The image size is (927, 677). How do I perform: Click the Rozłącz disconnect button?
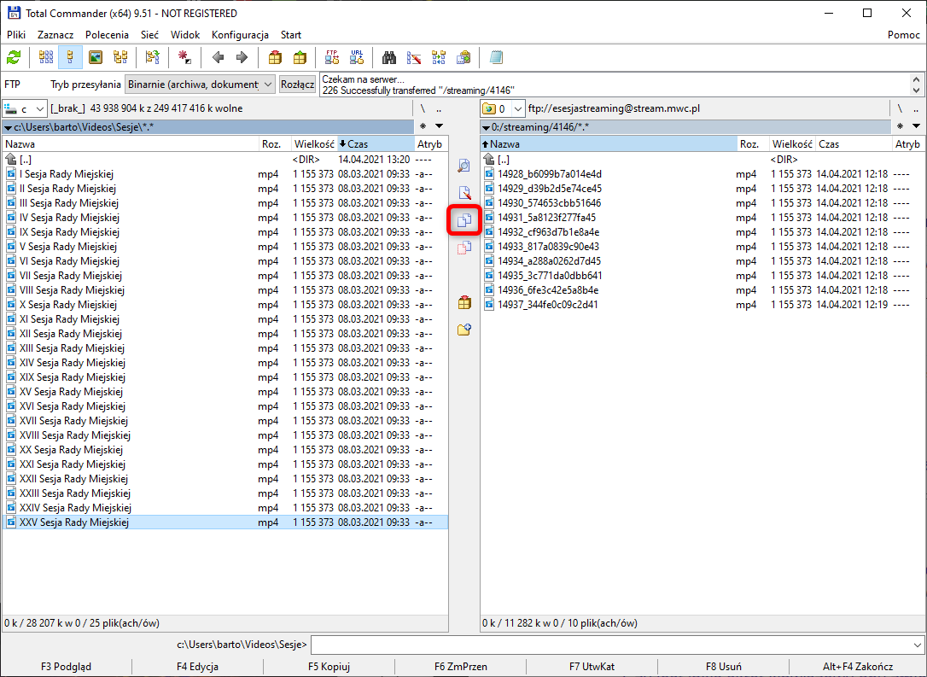click(x=297, y=85)
